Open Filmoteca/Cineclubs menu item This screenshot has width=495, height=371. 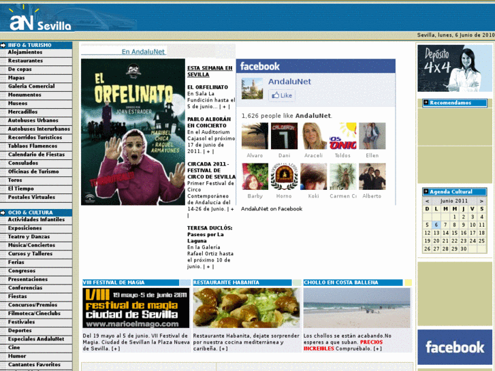click(35, 313)
